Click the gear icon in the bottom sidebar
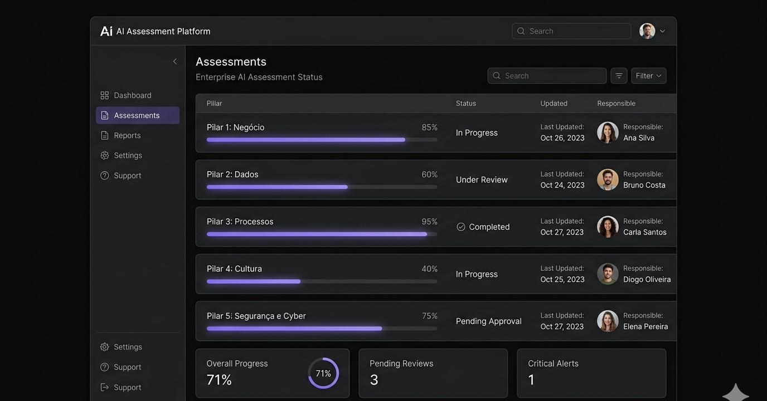The height and width of the screenshot is (401, 767). tap(105, 347)
